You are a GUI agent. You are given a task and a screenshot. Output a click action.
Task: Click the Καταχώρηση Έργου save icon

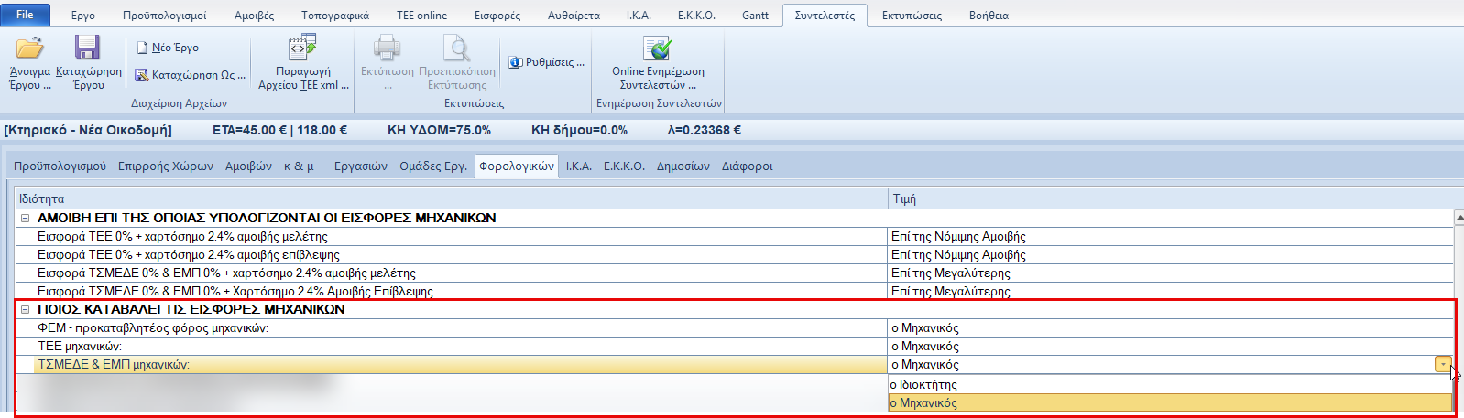click(x=88, y=48)
